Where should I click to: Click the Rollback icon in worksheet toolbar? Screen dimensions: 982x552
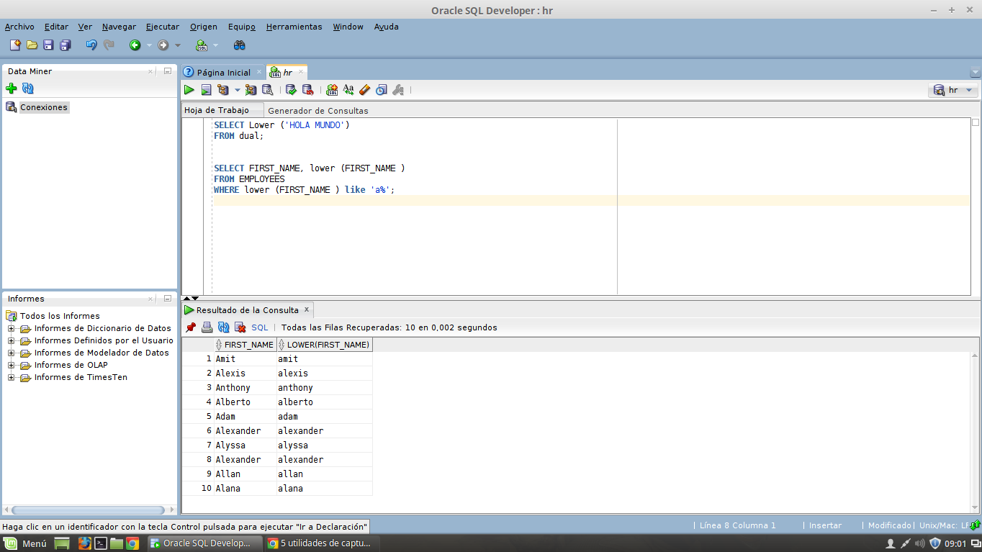pos(307,90)
